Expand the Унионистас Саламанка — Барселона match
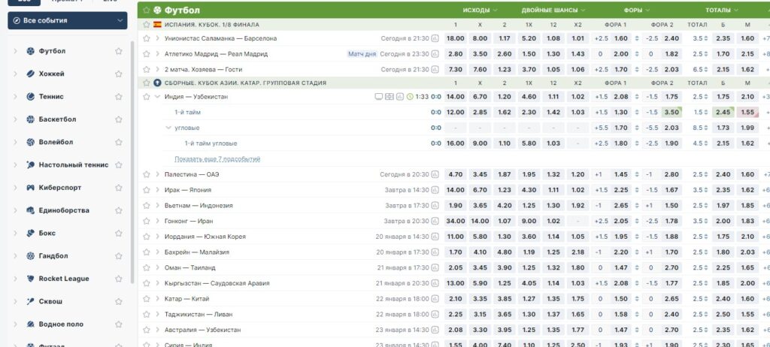This screenshot has height=347, width=770. pos(157,38)
